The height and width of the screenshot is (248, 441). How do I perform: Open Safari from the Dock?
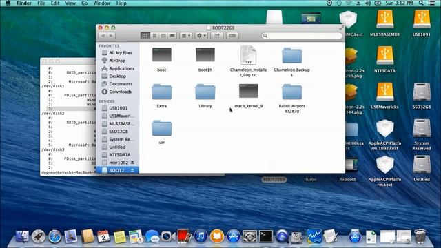click(54, 236)
